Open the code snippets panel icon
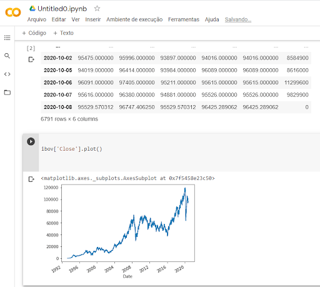 point(7,74)
